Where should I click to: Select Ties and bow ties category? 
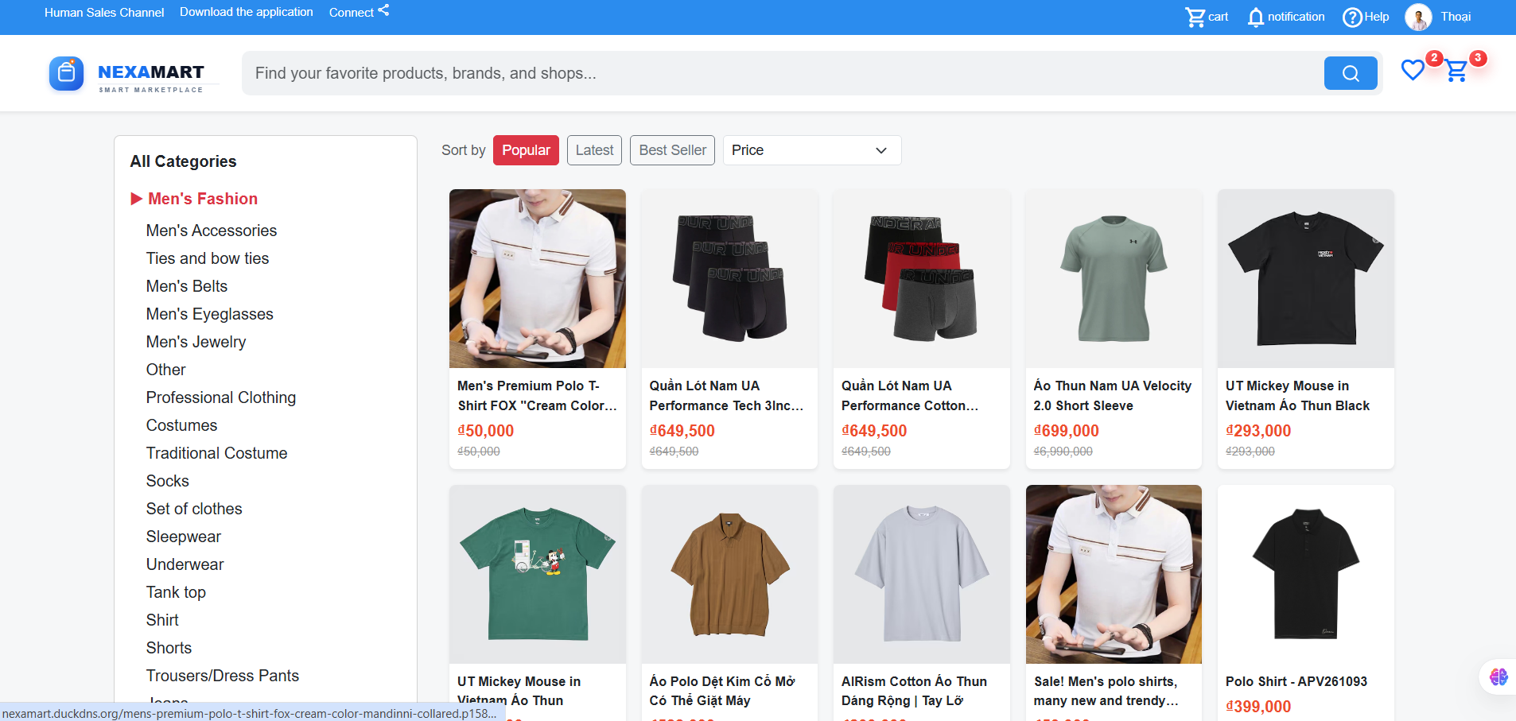click(208, 258)
